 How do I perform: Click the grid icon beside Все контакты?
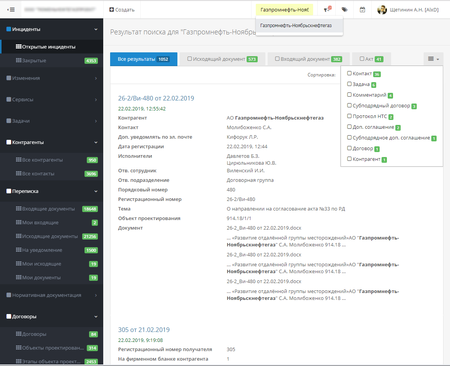pyautogui.click(x=19, y=173)
